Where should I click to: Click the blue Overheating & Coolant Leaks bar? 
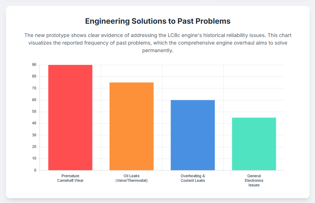click(x=192, y=135)
